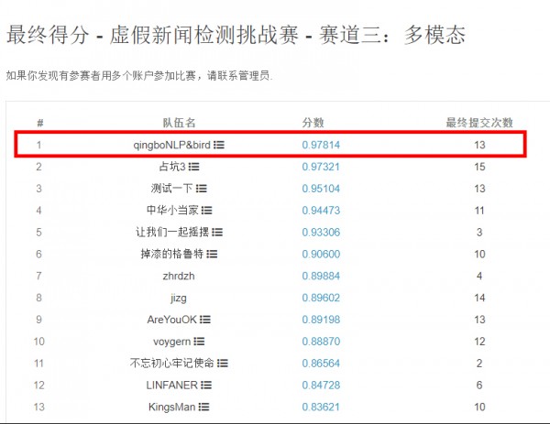
Task: Select team name 掉漆的格鲁特
Action: click(x=172, y=254)
